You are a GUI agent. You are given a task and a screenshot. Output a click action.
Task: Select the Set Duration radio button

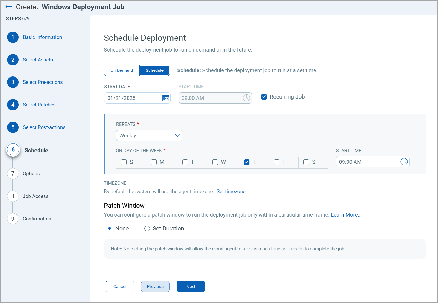point(147,229)
